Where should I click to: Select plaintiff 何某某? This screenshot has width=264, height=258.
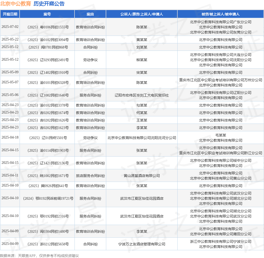[142, 113]
